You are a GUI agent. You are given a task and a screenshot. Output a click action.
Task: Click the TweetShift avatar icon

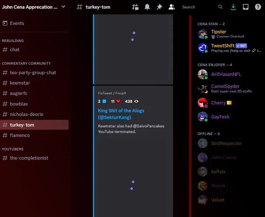(203, 48)
